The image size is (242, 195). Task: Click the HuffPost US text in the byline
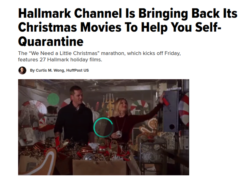(x=77, y=70)
